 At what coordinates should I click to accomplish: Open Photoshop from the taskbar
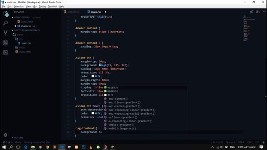click(x=83, y=147)
